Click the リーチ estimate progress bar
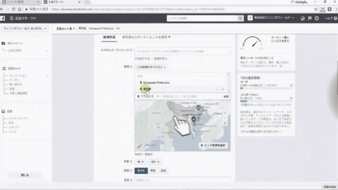The width and height of the screenshot is (338, 190). click(x=266, y=88)
